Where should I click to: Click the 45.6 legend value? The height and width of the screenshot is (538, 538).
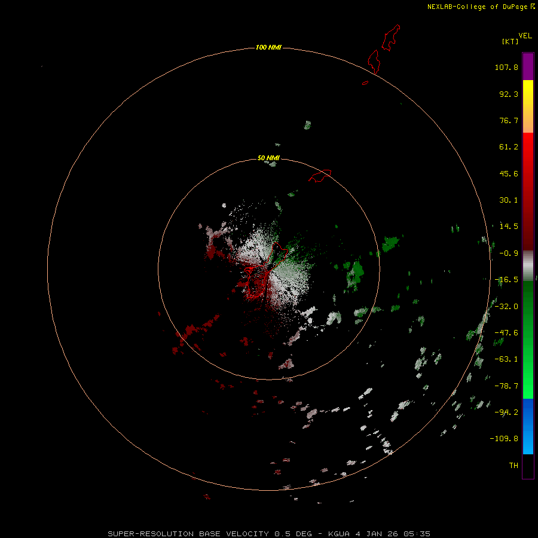(x=509, y=173)
